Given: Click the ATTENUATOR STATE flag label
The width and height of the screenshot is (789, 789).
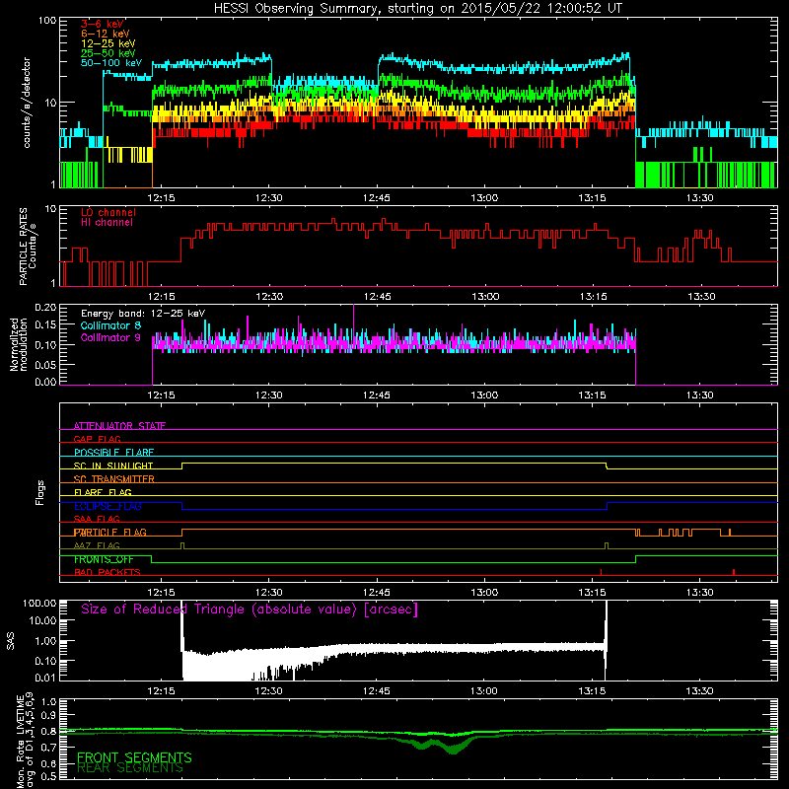Looking at the screenshot, I should click(119, 426).
